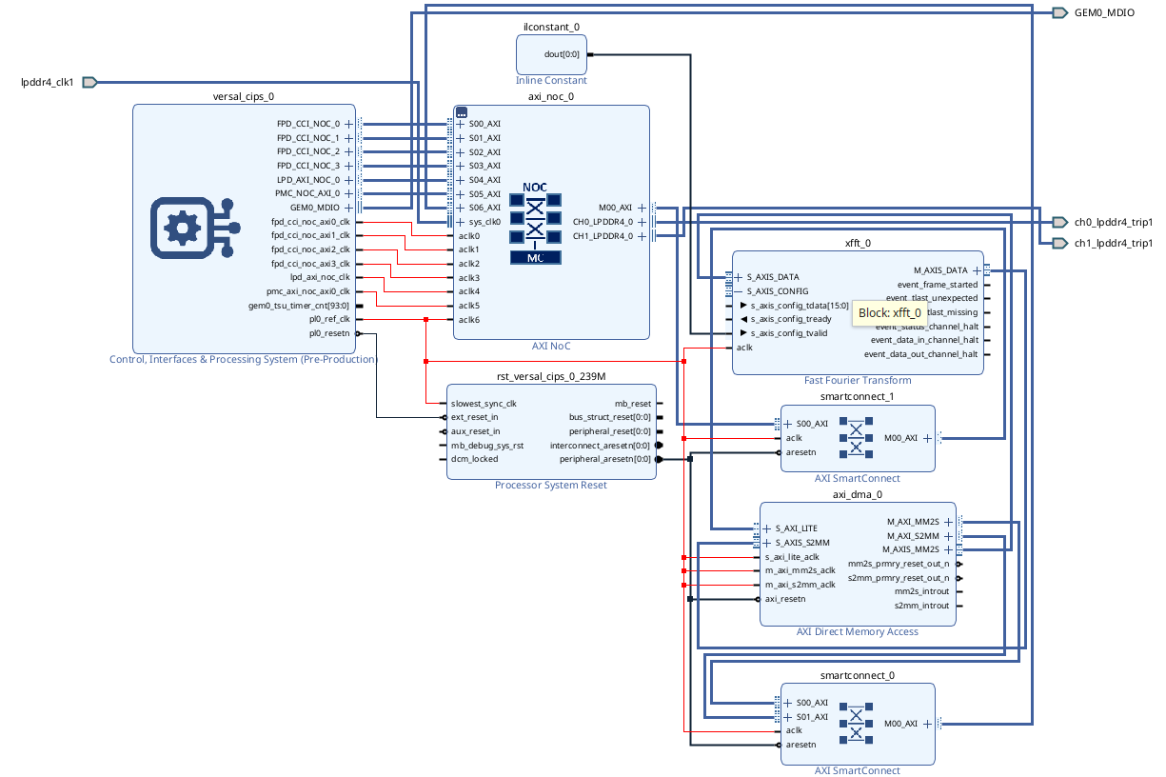
Task: Expand M_AXIS_MM2S interface on axi_dma_0
Action: coord(948,549)
